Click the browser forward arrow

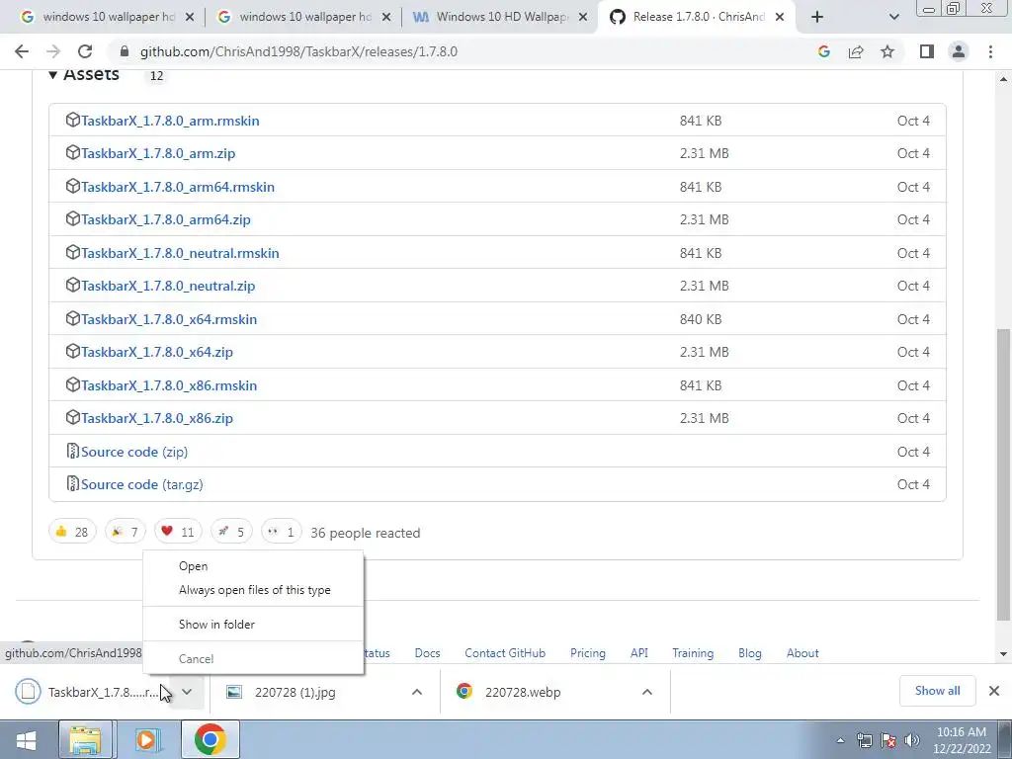[x=53, y=51]
